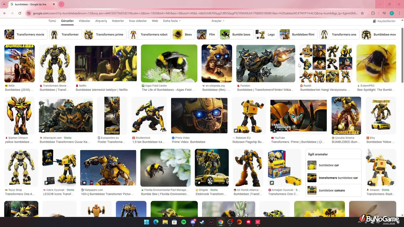Select the Bumblebee filmi chip
404x227 pixels.
pyautogui.click(x=299, y=34)
